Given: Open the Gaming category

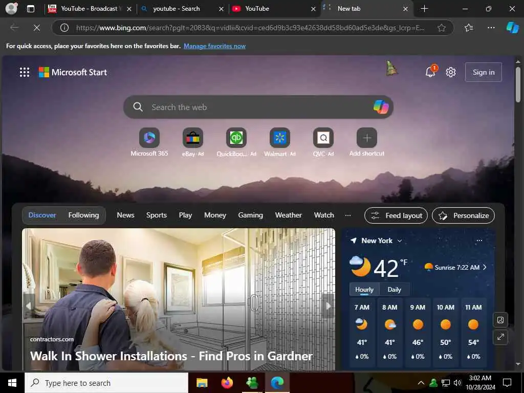Looking at the screenshot, I should pos(251,215).
